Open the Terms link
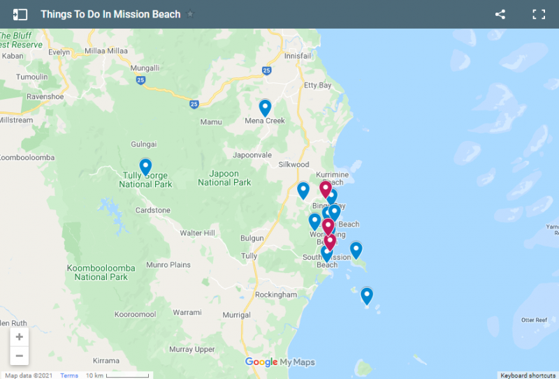 (69, 376)
